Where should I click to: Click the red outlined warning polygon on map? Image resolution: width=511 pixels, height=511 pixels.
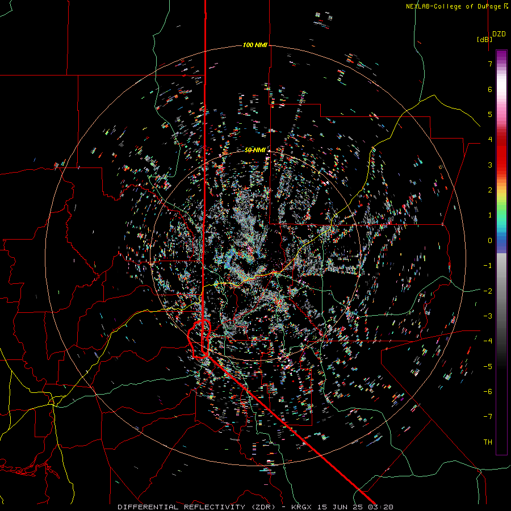coord(199,339)
